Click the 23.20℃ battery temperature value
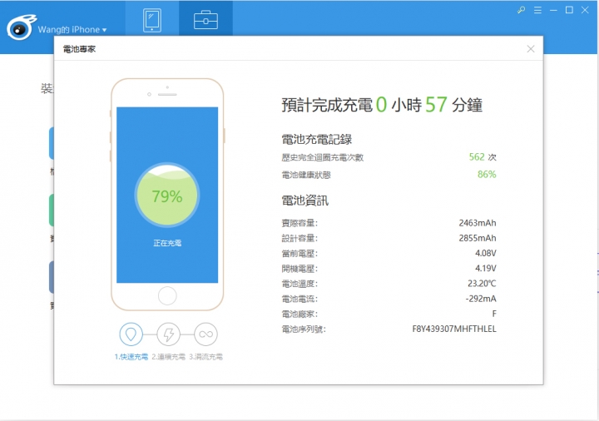Screen dimensions: 599x421 [482, 284]
